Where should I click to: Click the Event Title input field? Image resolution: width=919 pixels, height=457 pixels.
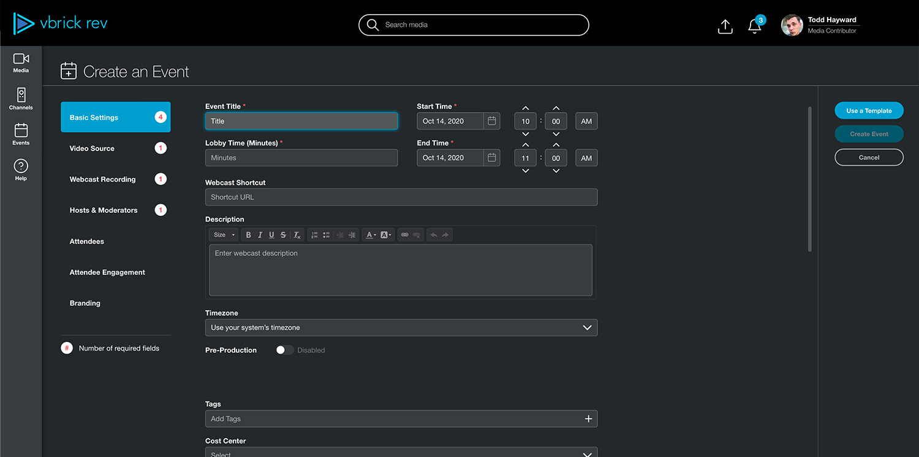(x=301, y=121)
